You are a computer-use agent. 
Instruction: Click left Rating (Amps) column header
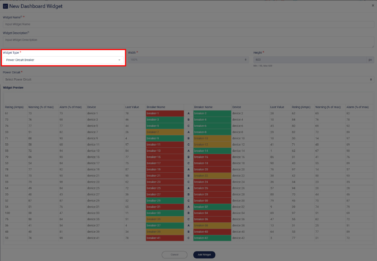point(14,107)
